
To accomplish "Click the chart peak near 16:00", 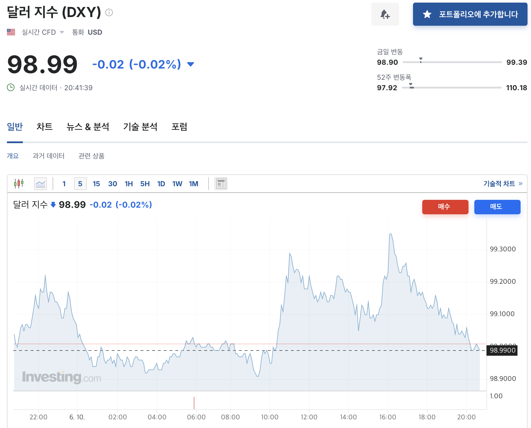I will 390,234.
